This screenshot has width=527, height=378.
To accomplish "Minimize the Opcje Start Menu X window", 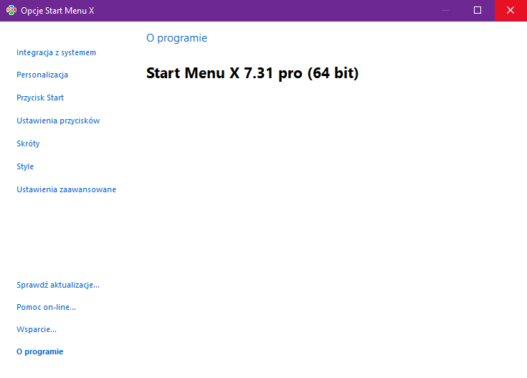I will coord(445,11).
